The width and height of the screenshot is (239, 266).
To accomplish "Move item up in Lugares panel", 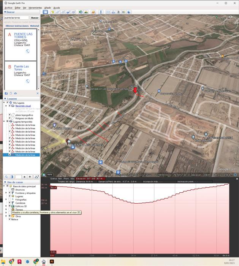I will click(x=24, y=177).
